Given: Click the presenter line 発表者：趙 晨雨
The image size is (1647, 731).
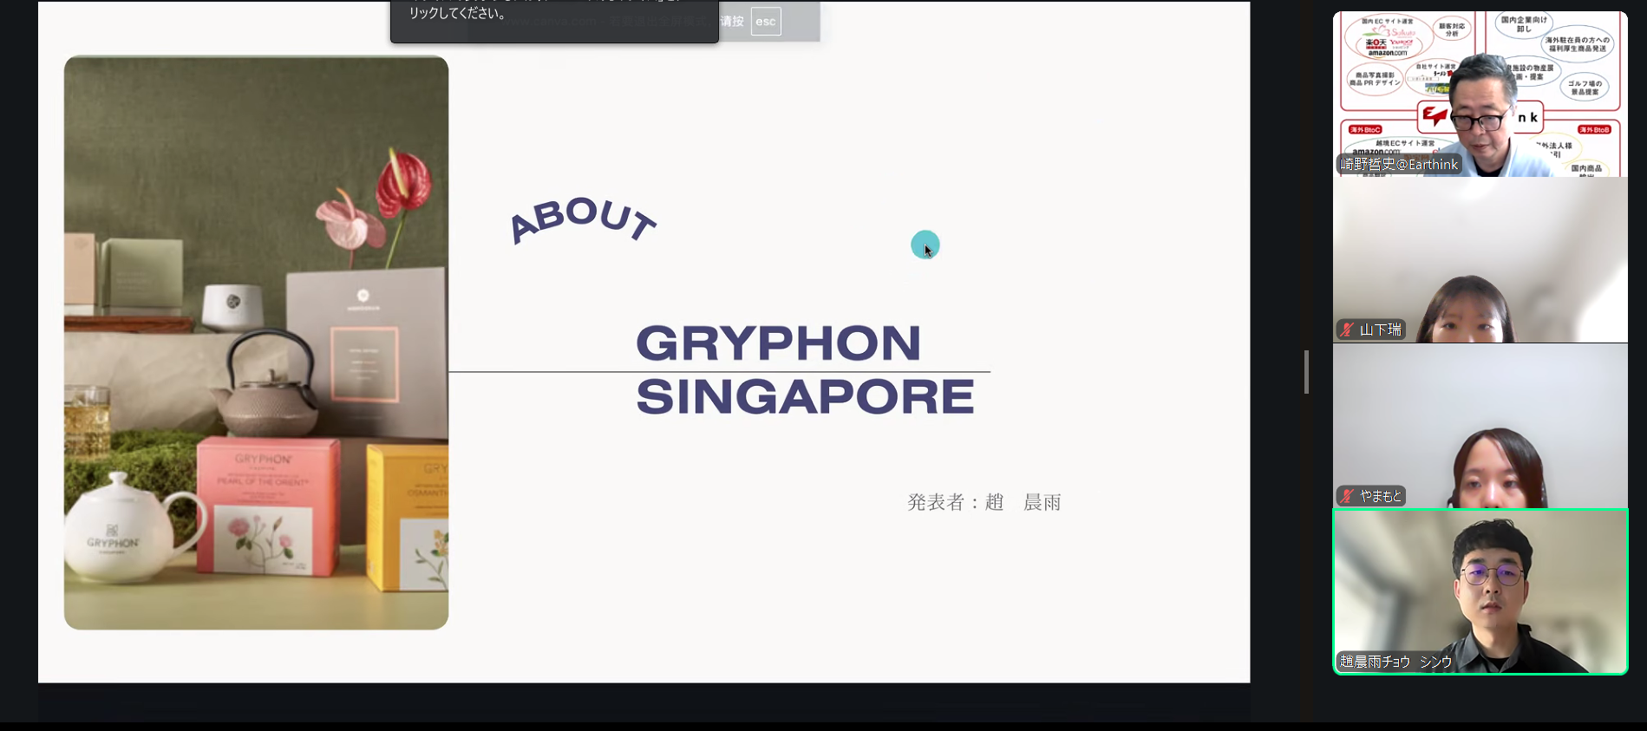Looking at the screenshot, I should [984, 502].
